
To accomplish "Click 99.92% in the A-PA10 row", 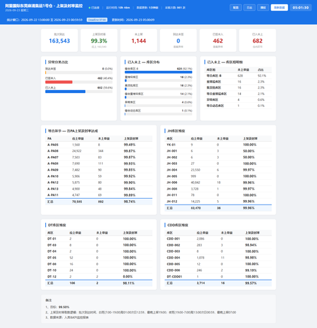I will tap(130, 176).
